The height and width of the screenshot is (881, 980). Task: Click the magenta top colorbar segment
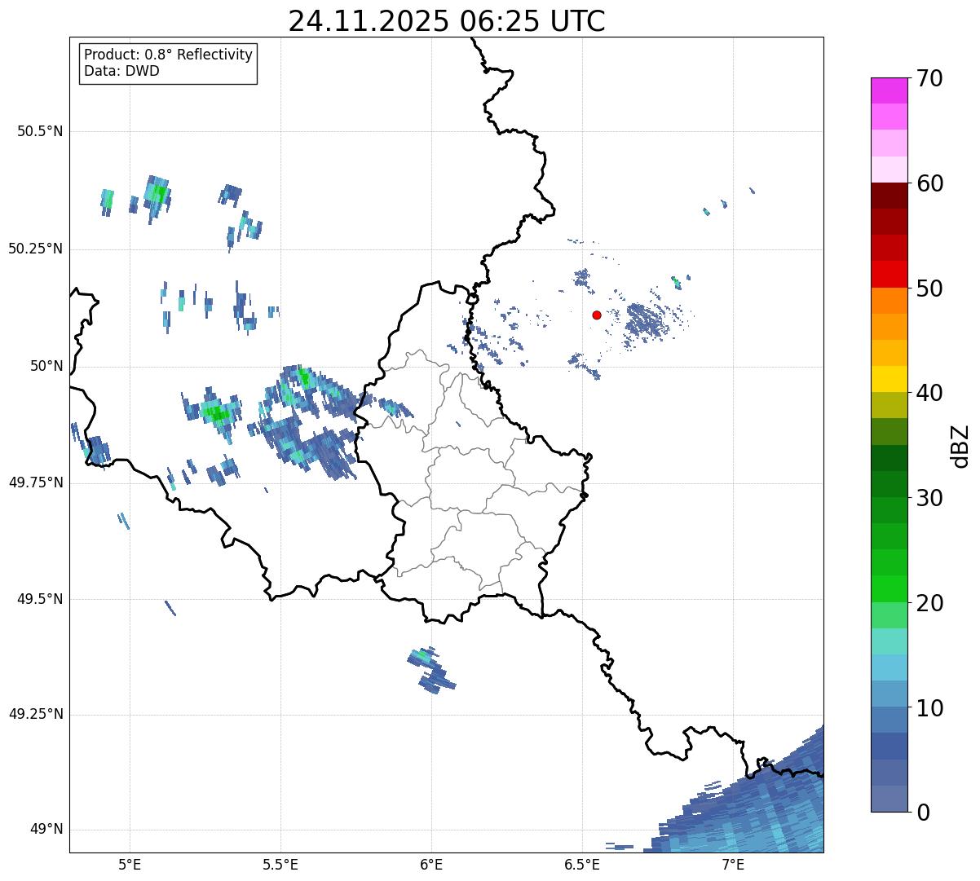click(x=890, y=90)
